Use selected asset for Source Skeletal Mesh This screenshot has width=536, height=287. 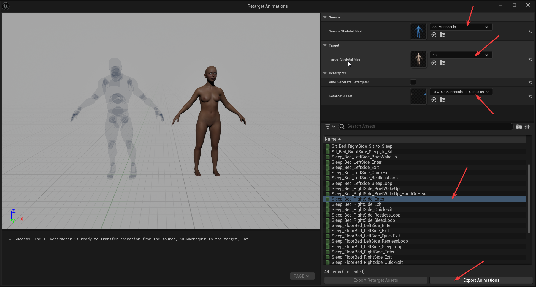434,35
